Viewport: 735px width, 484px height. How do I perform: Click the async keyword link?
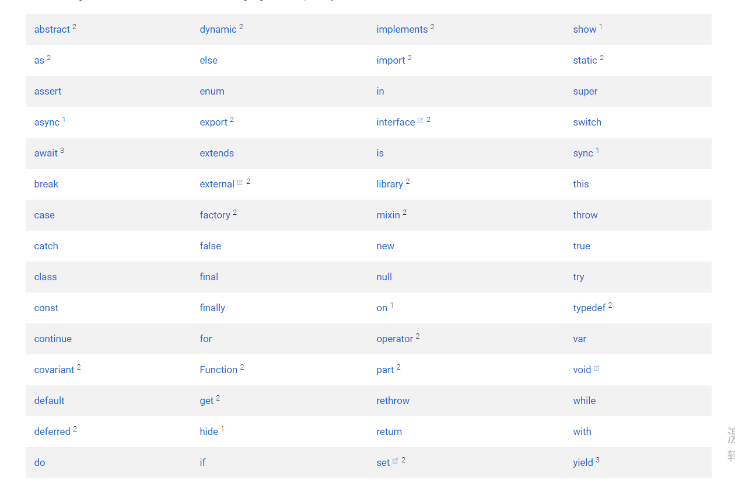[x=47, y=122]
